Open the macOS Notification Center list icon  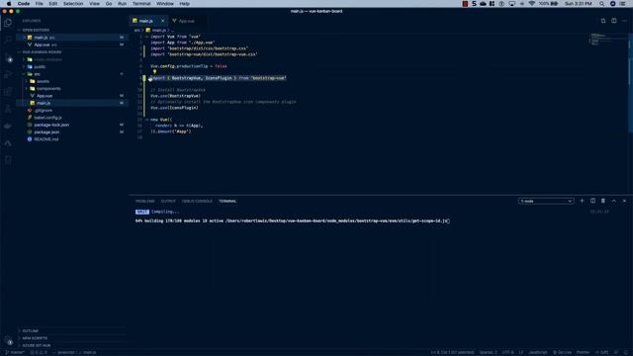tap(622, 4)
